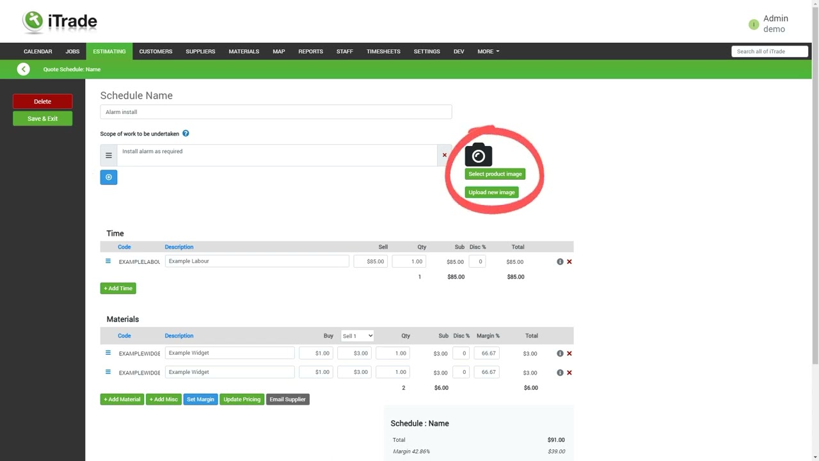Screen dimensions: 819x461
Task: Click the admin user avatar icon
Action: point(754,24)
